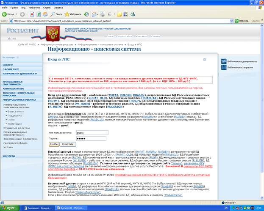
Task: Click the Refresh page icon
Action: click(39, 14)
